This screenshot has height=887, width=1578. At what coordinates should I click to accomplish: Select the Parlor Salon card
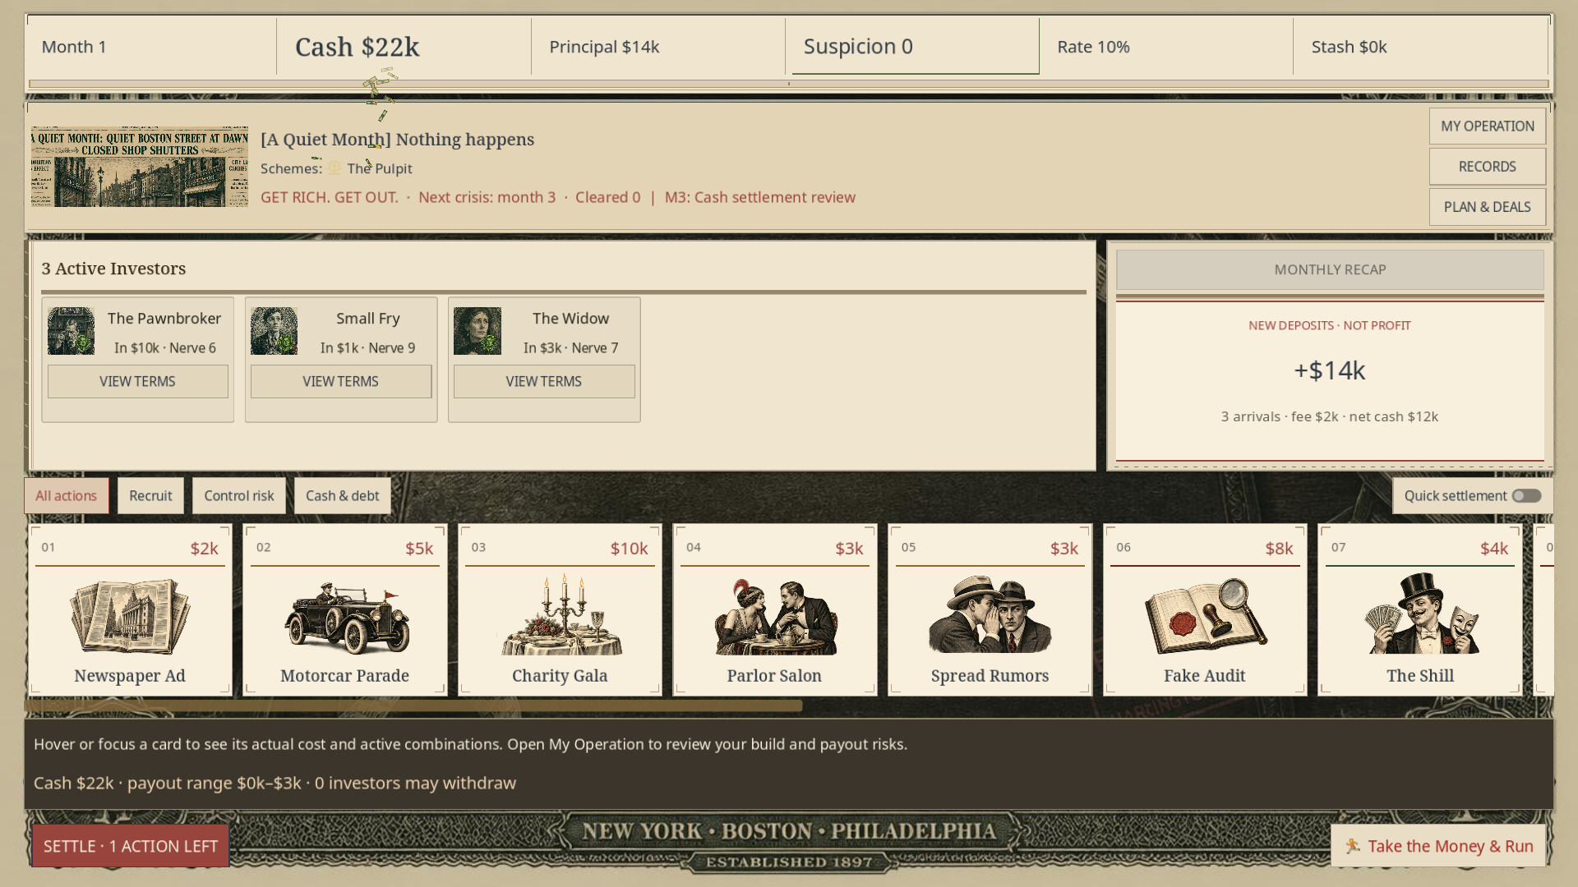(775, 610)
